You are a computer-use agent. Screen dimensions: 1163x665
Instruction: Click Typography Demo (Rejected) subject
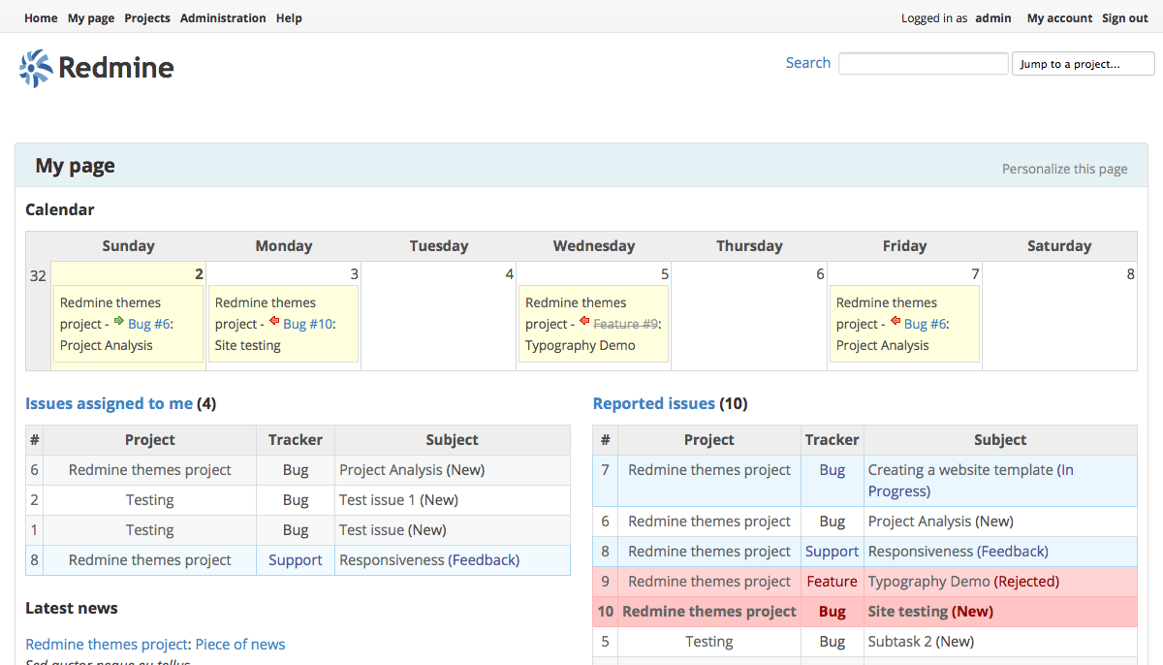[x=963, y=581]
